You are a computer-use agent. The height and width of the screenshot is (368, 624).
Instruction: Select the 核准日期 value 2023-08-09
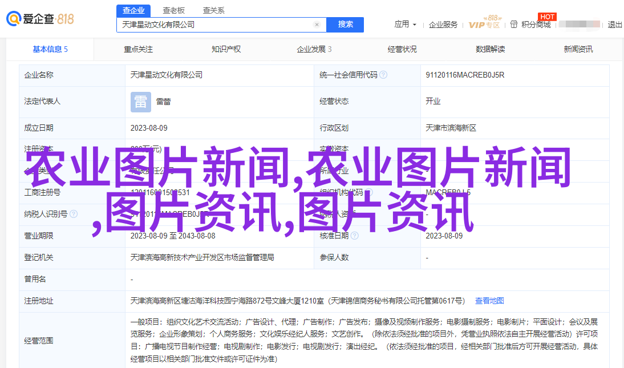(444, 236)
